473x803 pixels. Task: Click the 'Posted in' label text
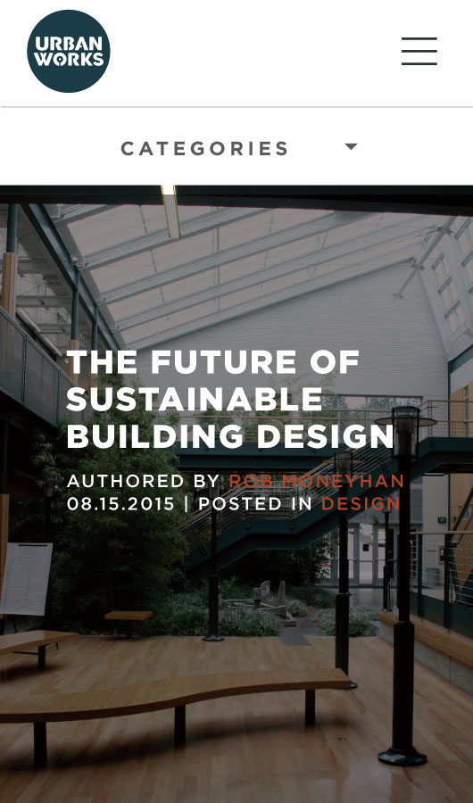tap(255, 503)
